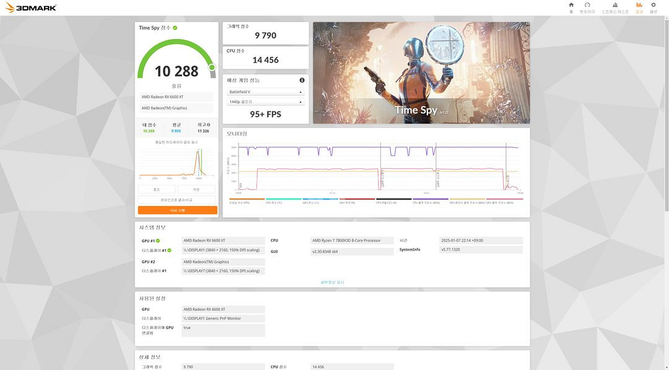The image size is (669, 370).
Task: Toggle the orange frame rate (FPS) legend
Action: (x=246, y=200)
